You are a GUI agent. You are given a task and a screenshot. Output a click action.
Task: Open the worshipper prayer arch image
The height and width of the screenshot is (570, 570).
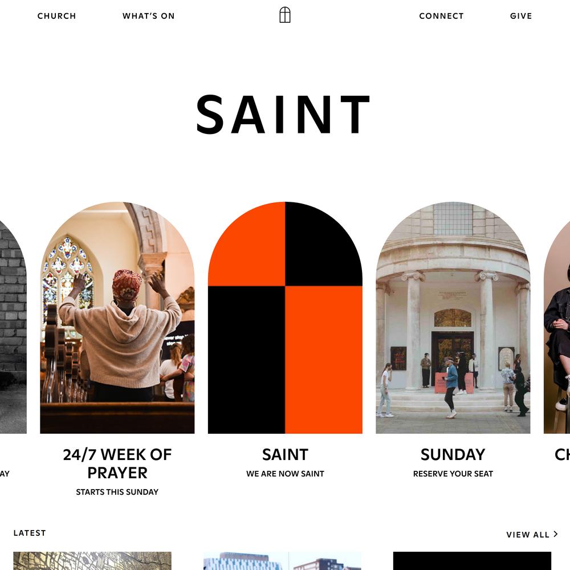[117, 317]
